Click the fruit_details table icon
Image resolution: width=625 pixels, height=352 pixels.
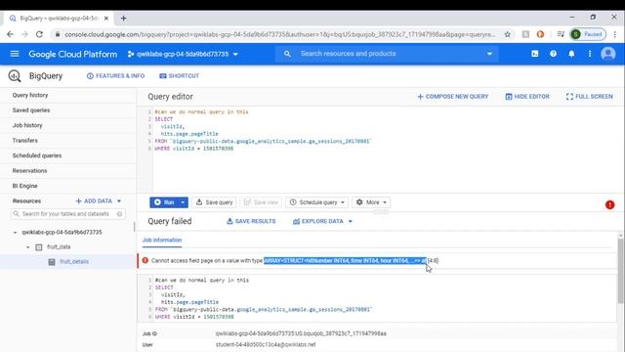52,262
